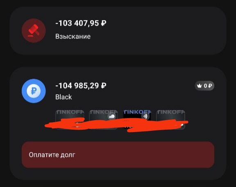Open the -103 407,95 ₽ collection amount
The width and height of the screenshot is (236, 187).
81,23
